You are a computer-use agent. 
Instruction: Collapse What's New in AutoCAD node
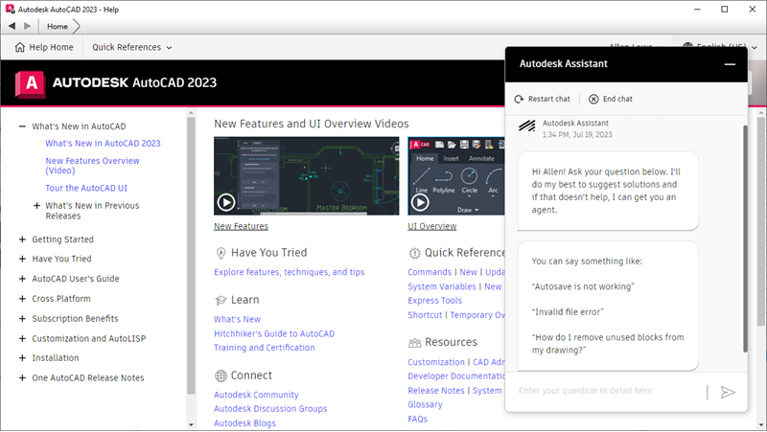[x=22, y=126]
